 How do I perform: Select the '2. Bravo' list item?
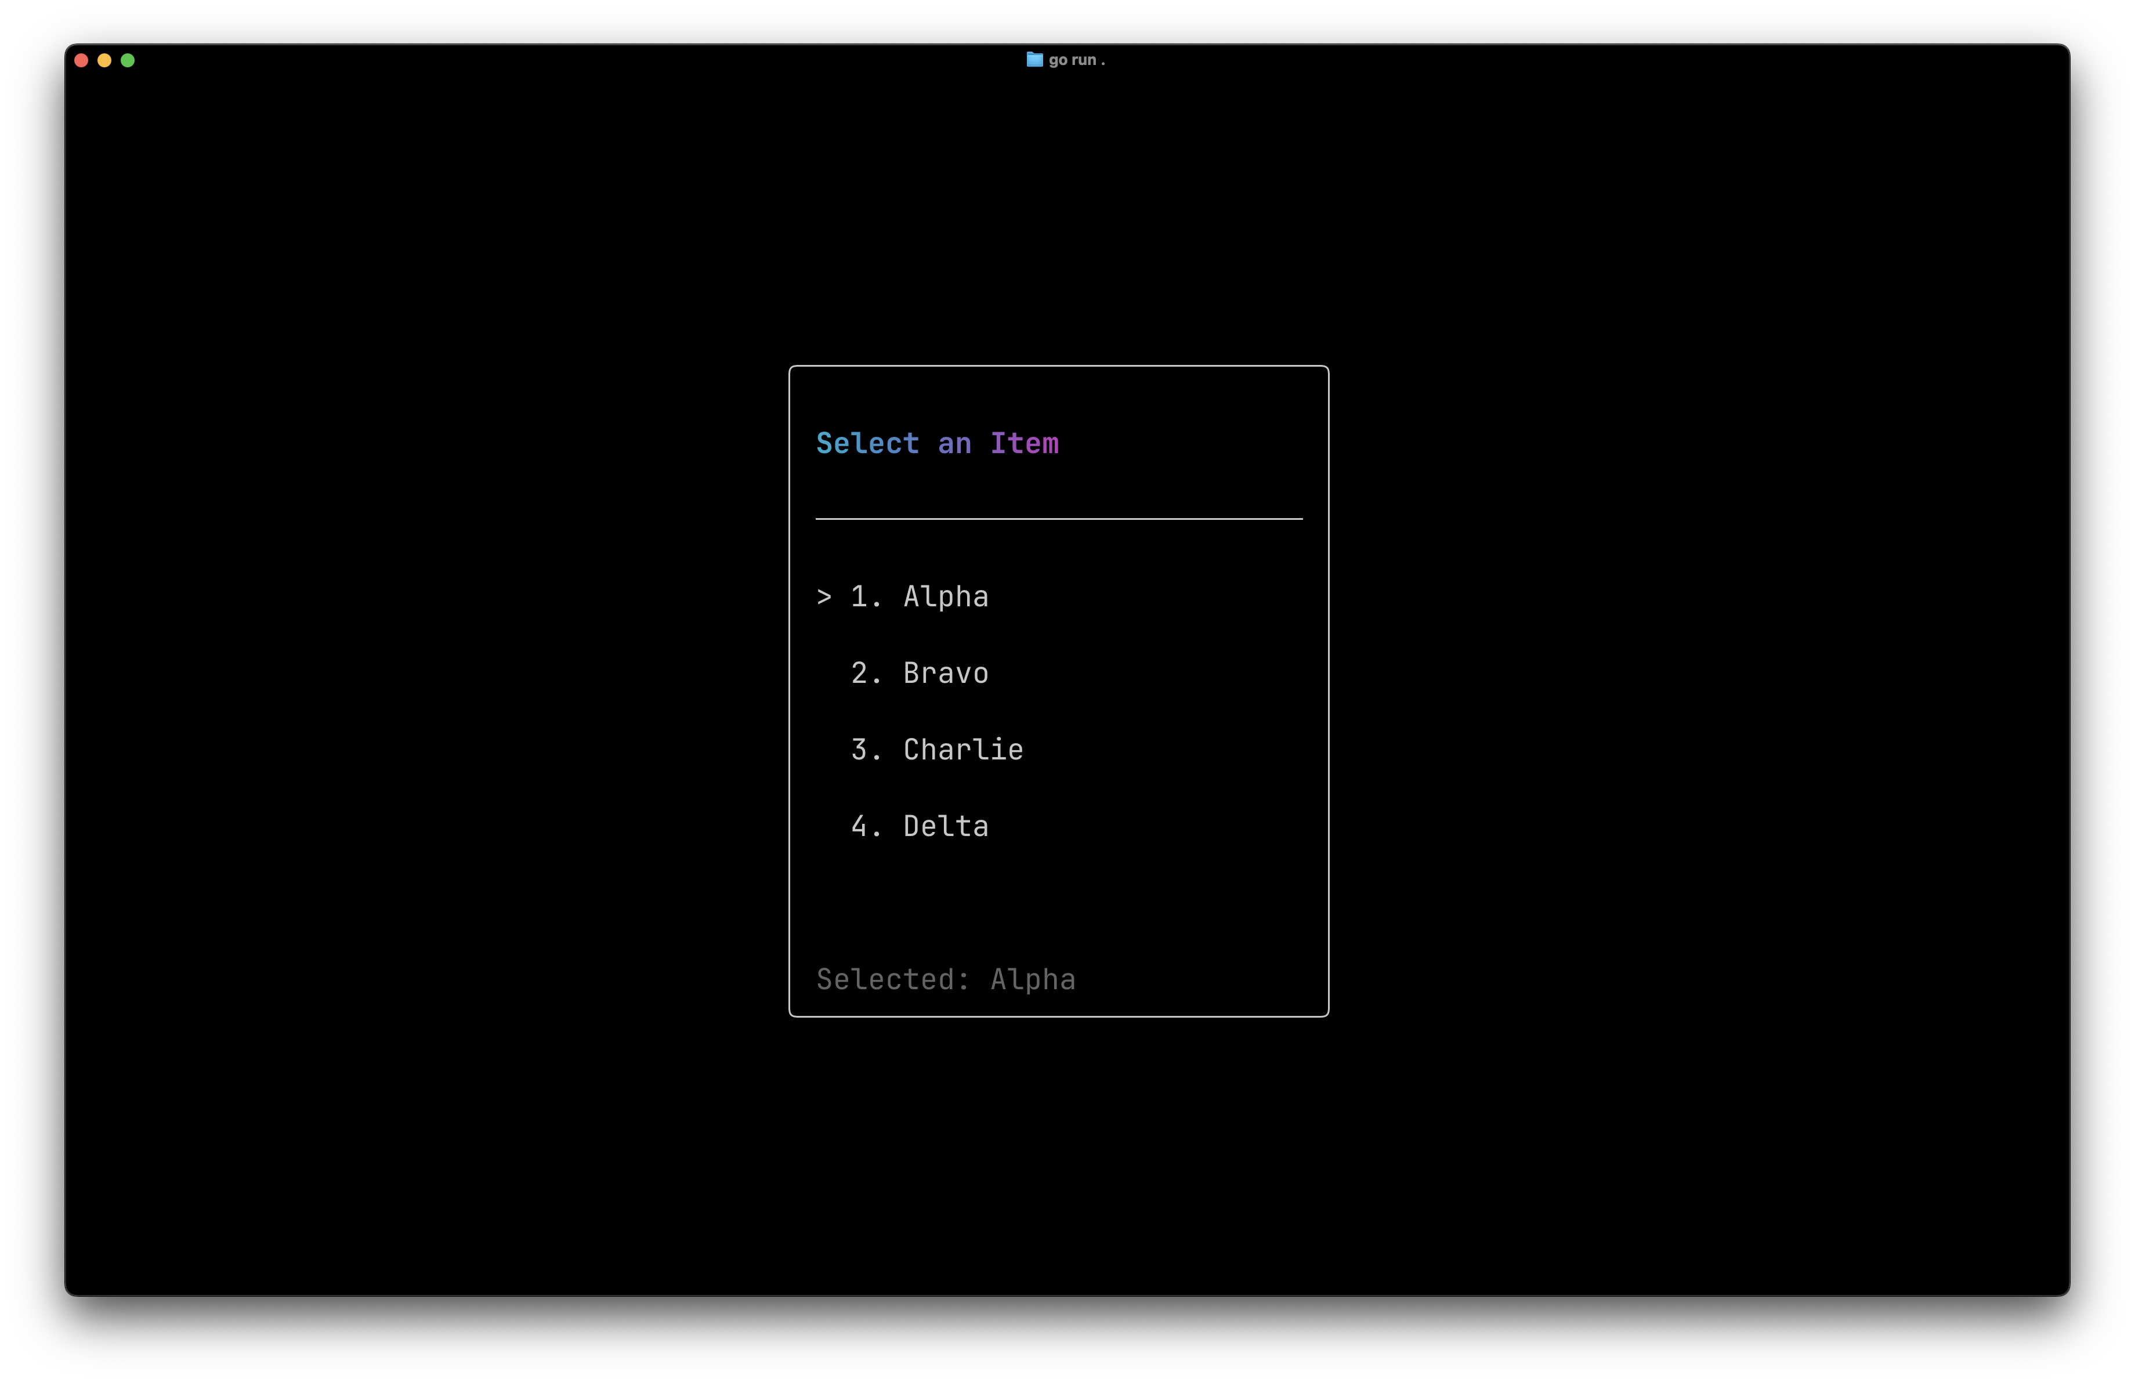tap(920, 672)
